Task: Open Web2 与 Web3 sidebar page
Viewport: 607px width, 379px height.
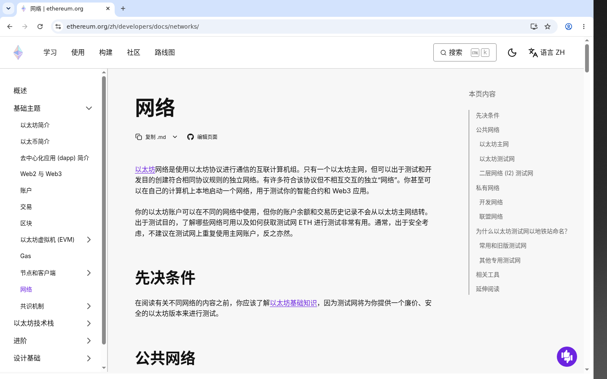Action: pyautogui.click(x=41, y=174)
